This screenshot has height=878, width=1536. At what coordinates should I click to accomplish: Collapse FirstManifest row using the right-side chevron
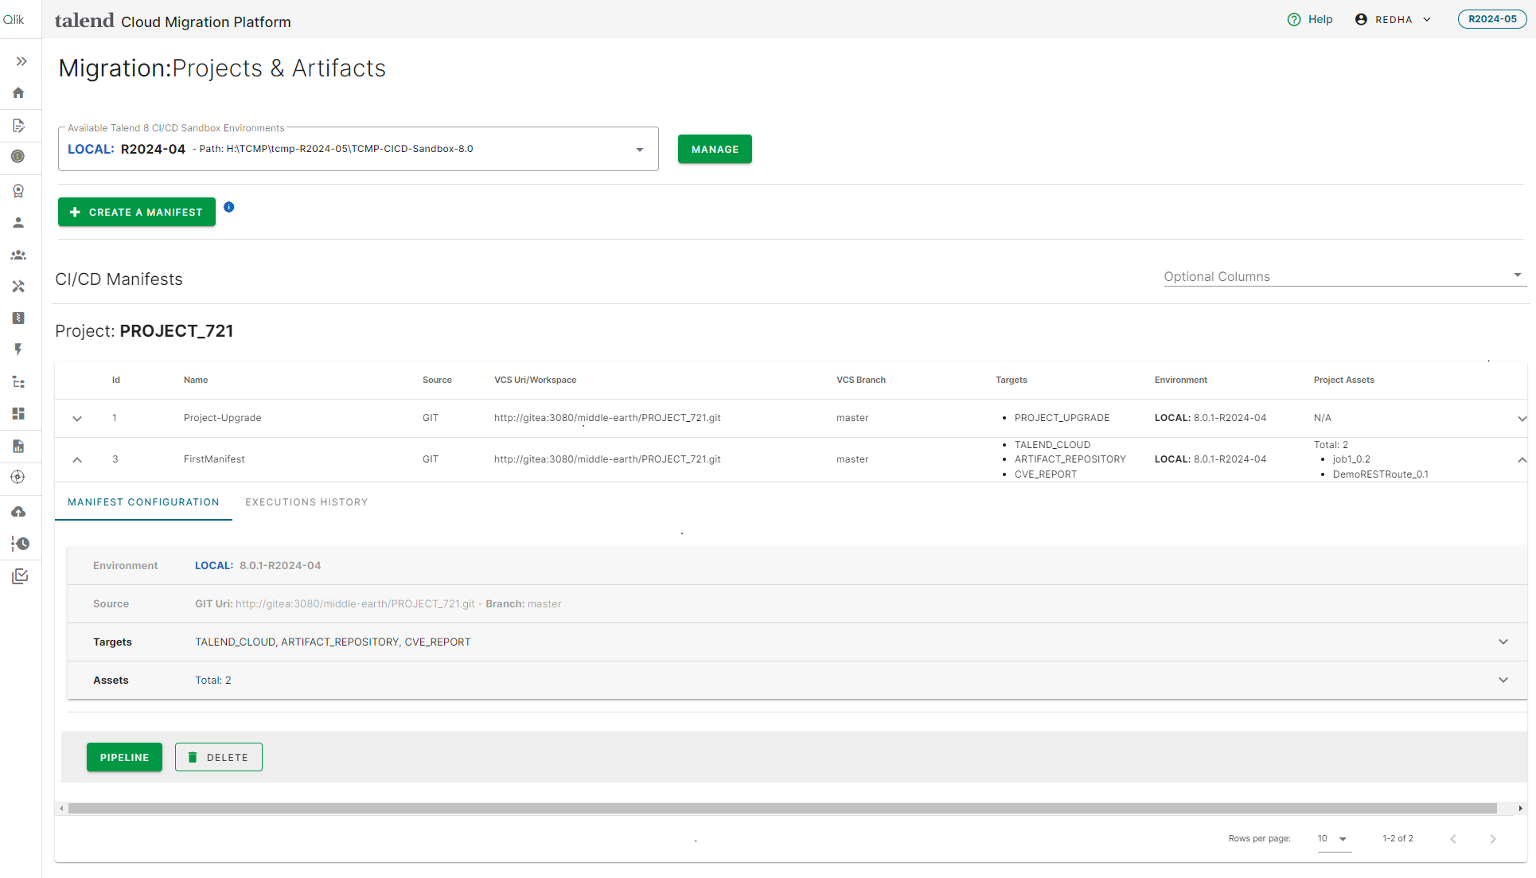1521,459
